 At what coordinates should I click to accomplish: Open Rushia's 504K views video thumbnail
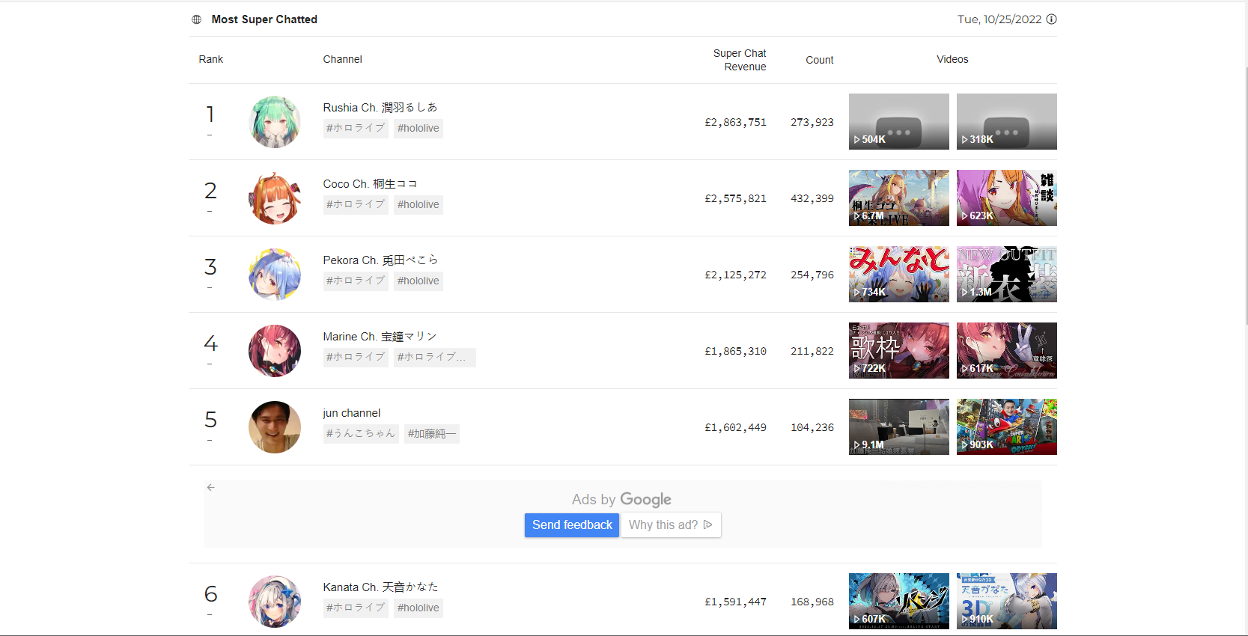pos(899,122)
